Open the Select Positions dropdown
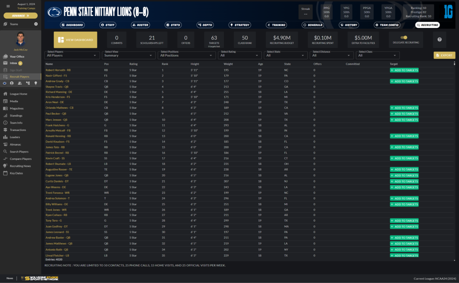Screen dimensions: 459x283 tap(186, 55)
